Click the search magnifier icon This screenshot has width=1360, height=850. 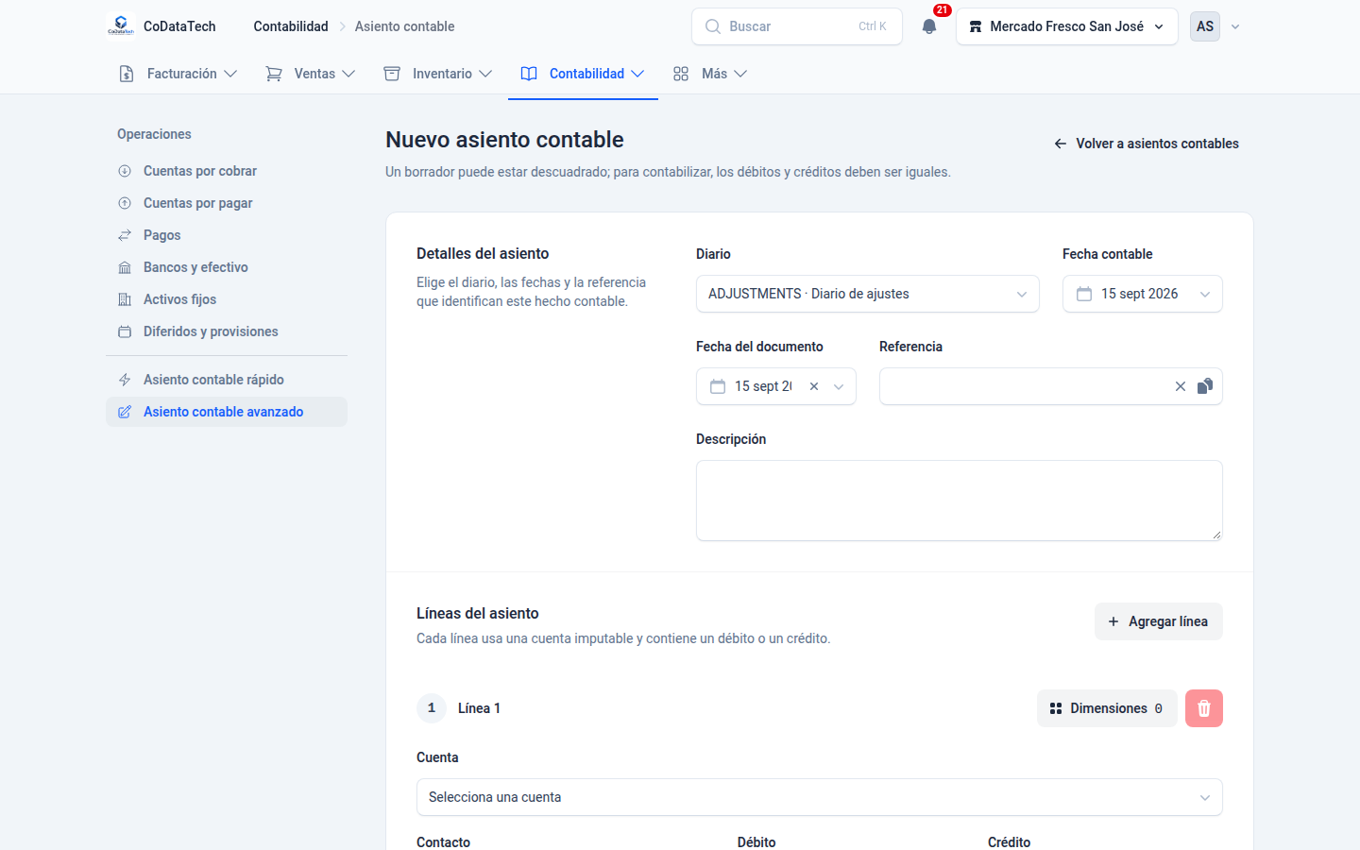tap(713, 26)
